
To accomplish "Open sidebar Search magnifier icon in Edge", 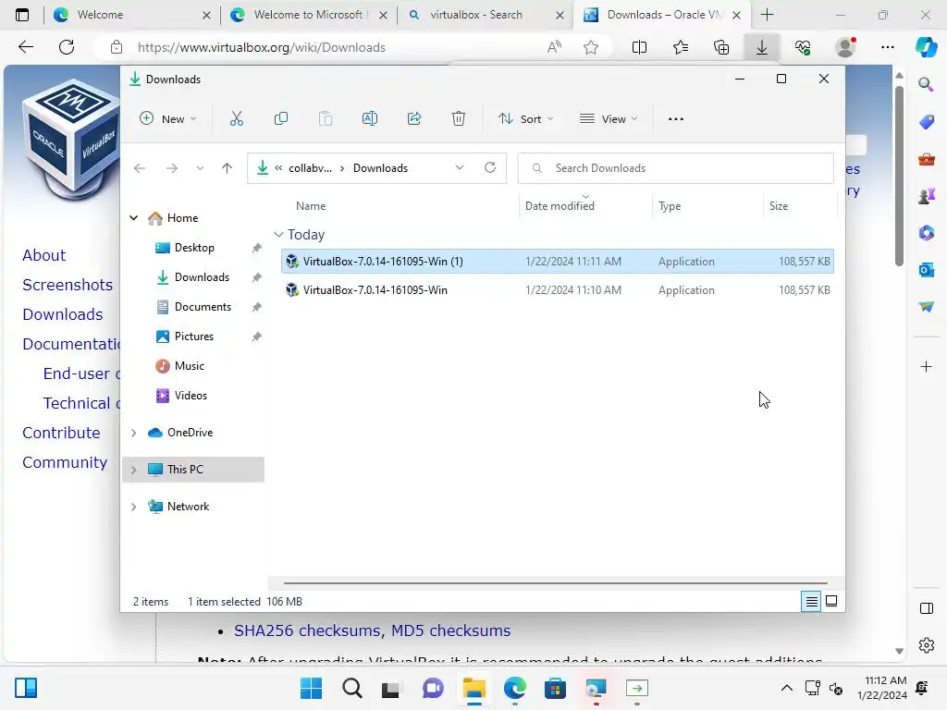I will pyautogui.click(x=927, y=84).
